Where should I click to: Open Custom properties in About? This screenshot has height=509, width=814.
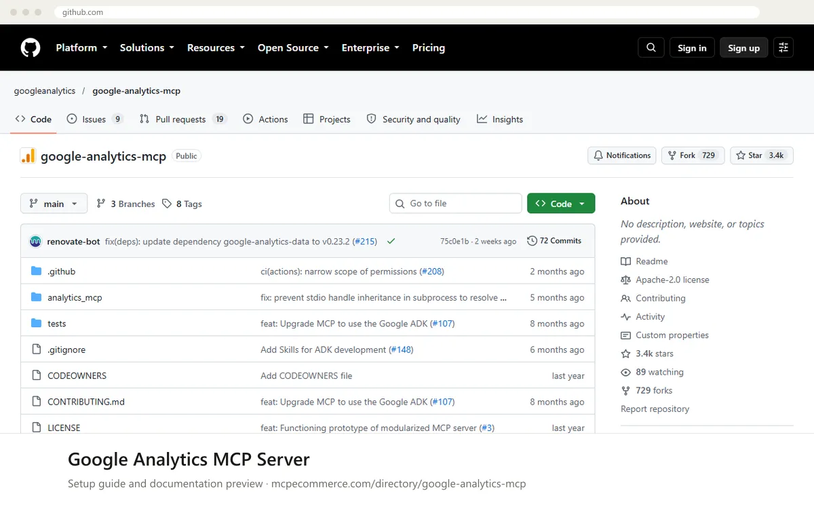pyautogui.click(x=665, y=335)
